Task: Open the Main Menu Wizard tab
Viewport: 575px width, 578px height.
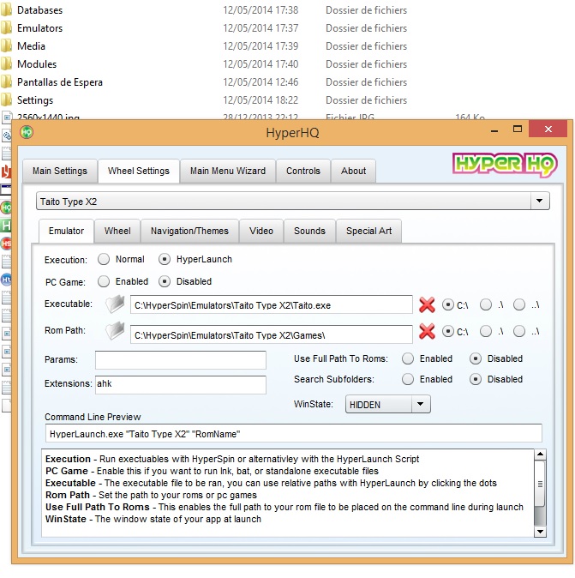Action: pyautogui.click(x=228, y=171)
